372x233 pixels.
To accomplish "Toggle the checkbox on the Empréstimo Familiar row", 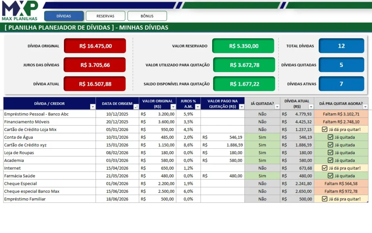I will (324, 199).
